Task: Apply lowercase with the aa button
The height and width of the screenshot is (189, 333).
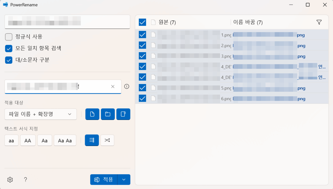Action: click(11, 140)
